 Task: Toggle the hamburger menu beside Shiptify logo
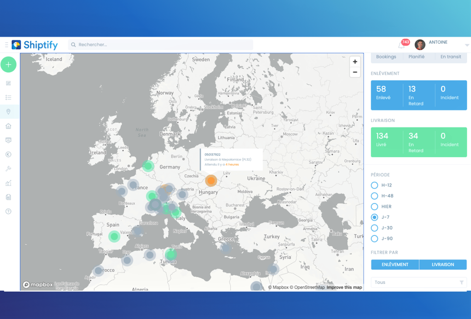pyautogui.click(x=7, y=45)
